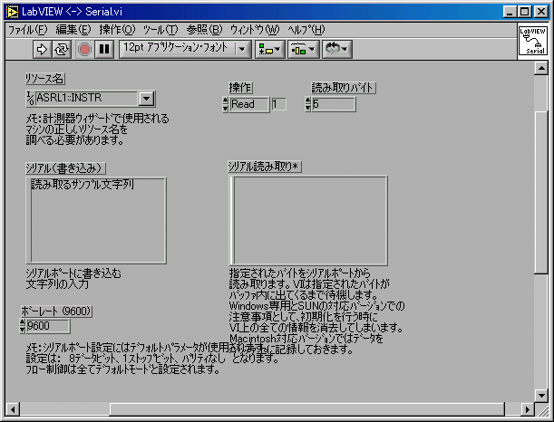Open the Align Objects tool
The height and width of the screenshot is (422, 554).
coord(269,49)
